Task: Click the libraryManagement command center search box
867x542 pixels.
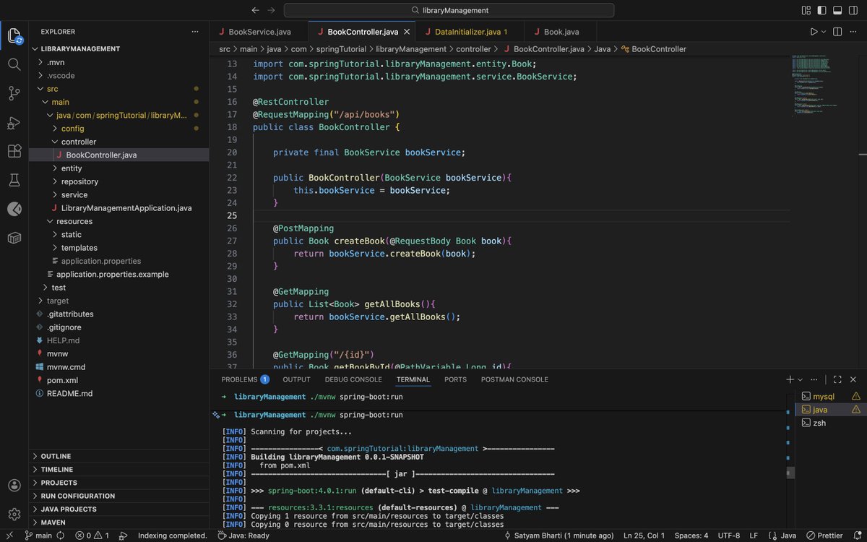Action: point(449,10)
